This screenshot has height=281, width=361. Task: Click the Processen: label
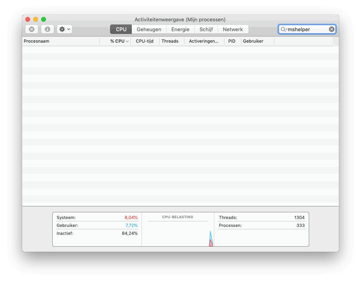tap(230, 226)
